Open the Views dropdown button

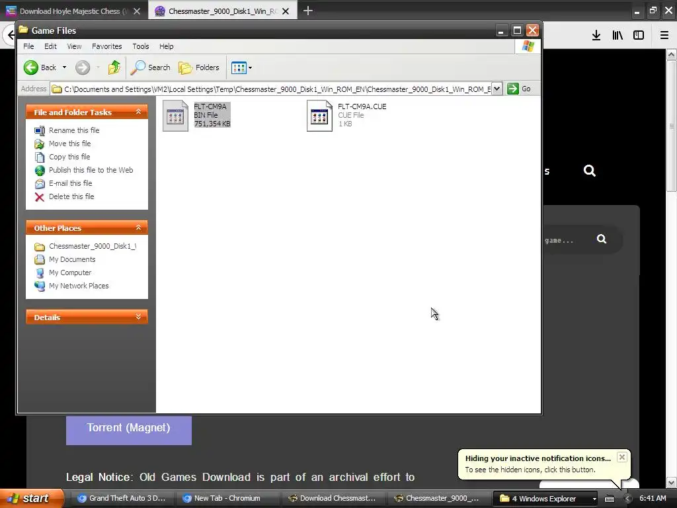(x=241, y=67)
